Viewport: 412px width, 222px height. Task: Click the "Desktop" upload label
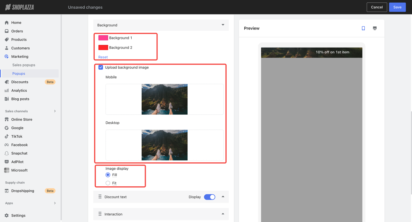[112, 123]
